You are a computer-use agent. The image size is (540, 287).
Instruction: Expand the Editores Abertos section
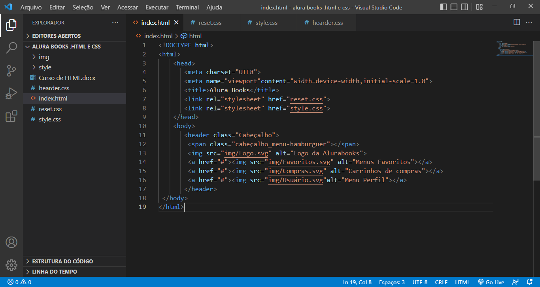(74, 36)
